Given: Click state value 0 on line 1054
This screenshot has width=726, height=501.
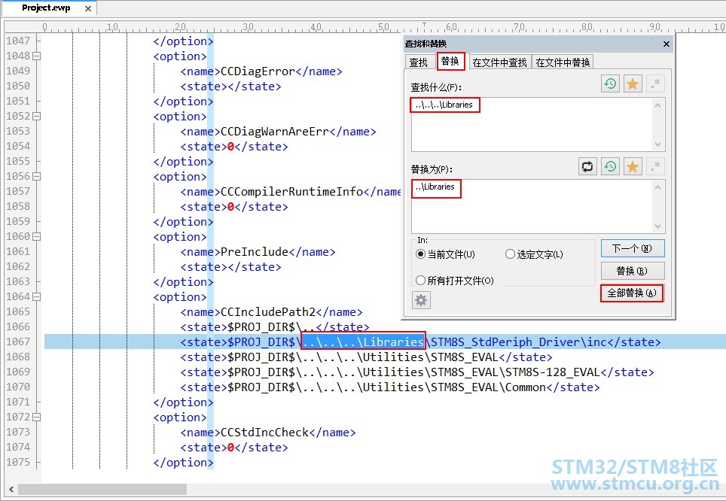Looking at the screenshot, I should coord(230,147).
